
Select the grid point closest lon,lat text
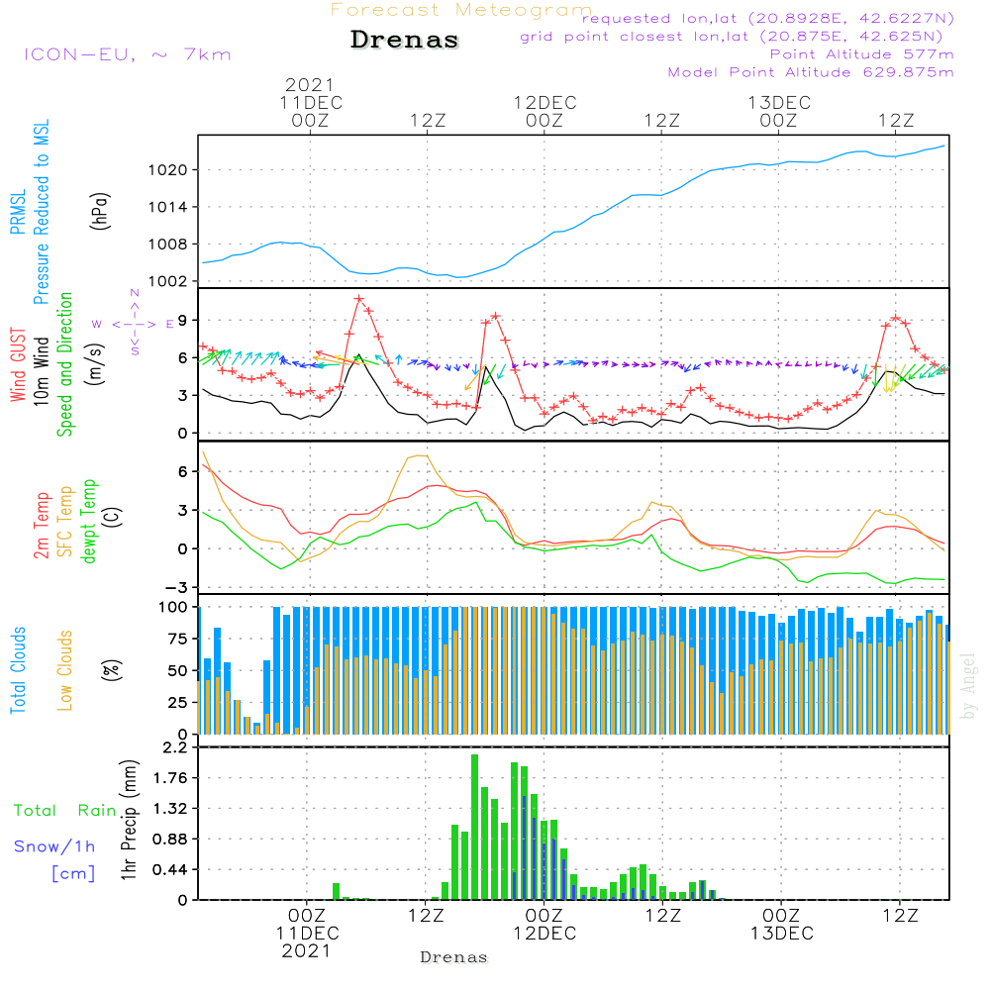point(732,37)
